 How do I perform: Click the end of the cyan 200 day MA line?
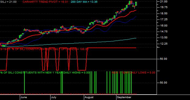[136, 38]
